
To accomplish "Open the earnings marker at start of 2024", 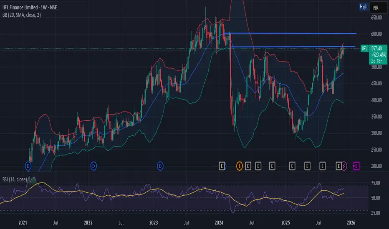I will click(x=222, y=166).
